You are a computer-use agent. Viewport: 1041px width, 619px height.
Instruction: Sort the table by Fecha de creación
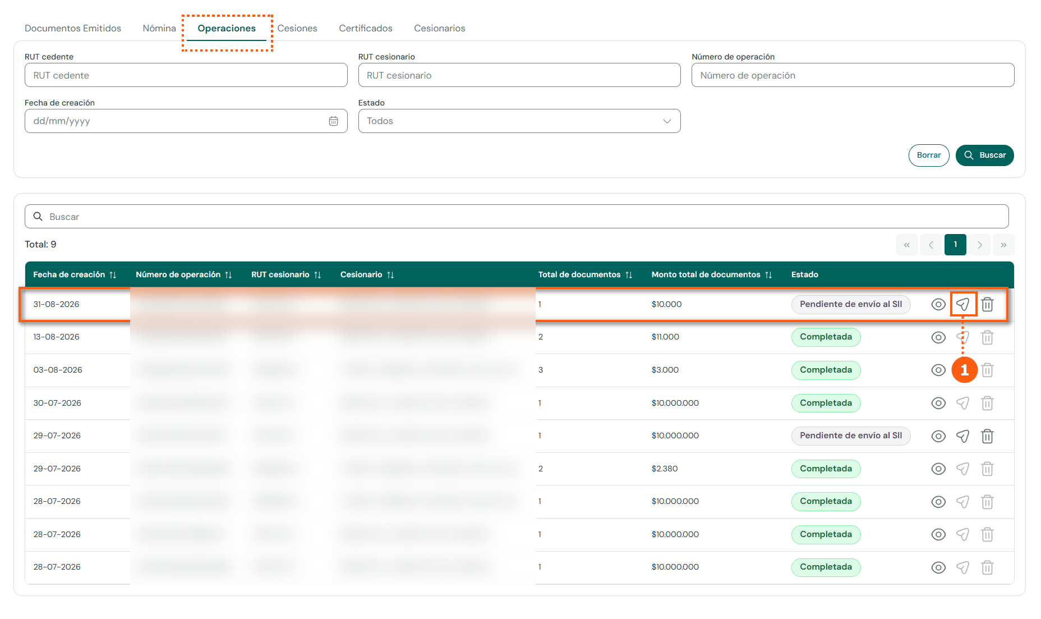[x=113, y=275]
